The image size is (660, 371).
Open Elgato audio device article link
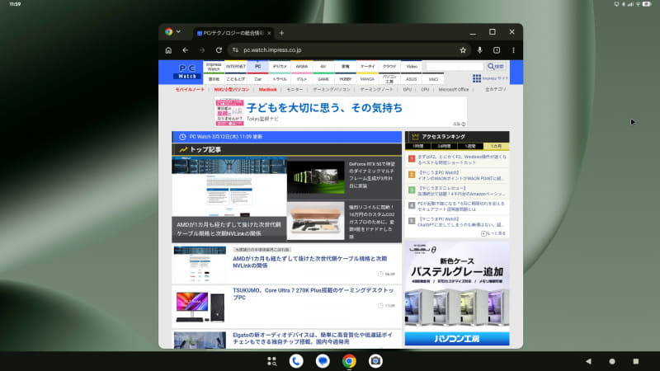tap(313, 338)
